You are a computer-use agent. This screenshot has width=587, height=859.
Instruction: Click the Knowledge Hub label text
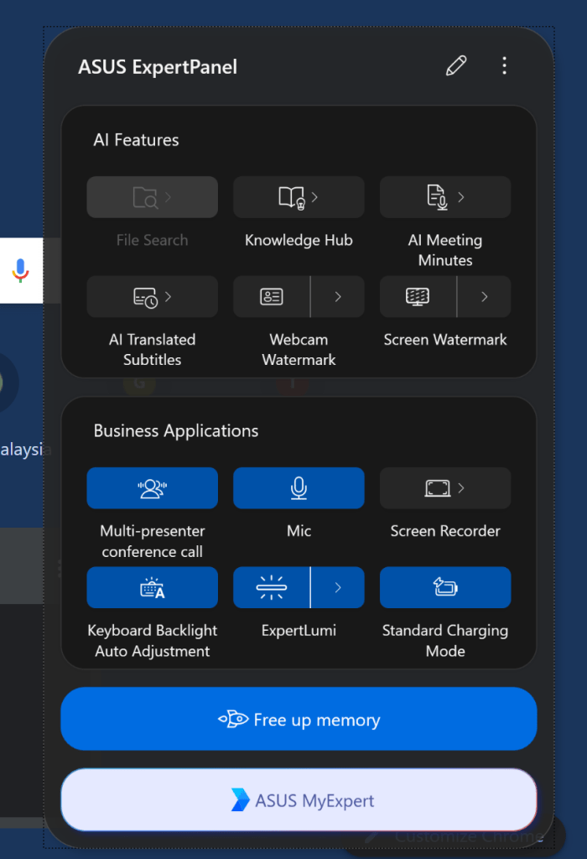point(299,240)
